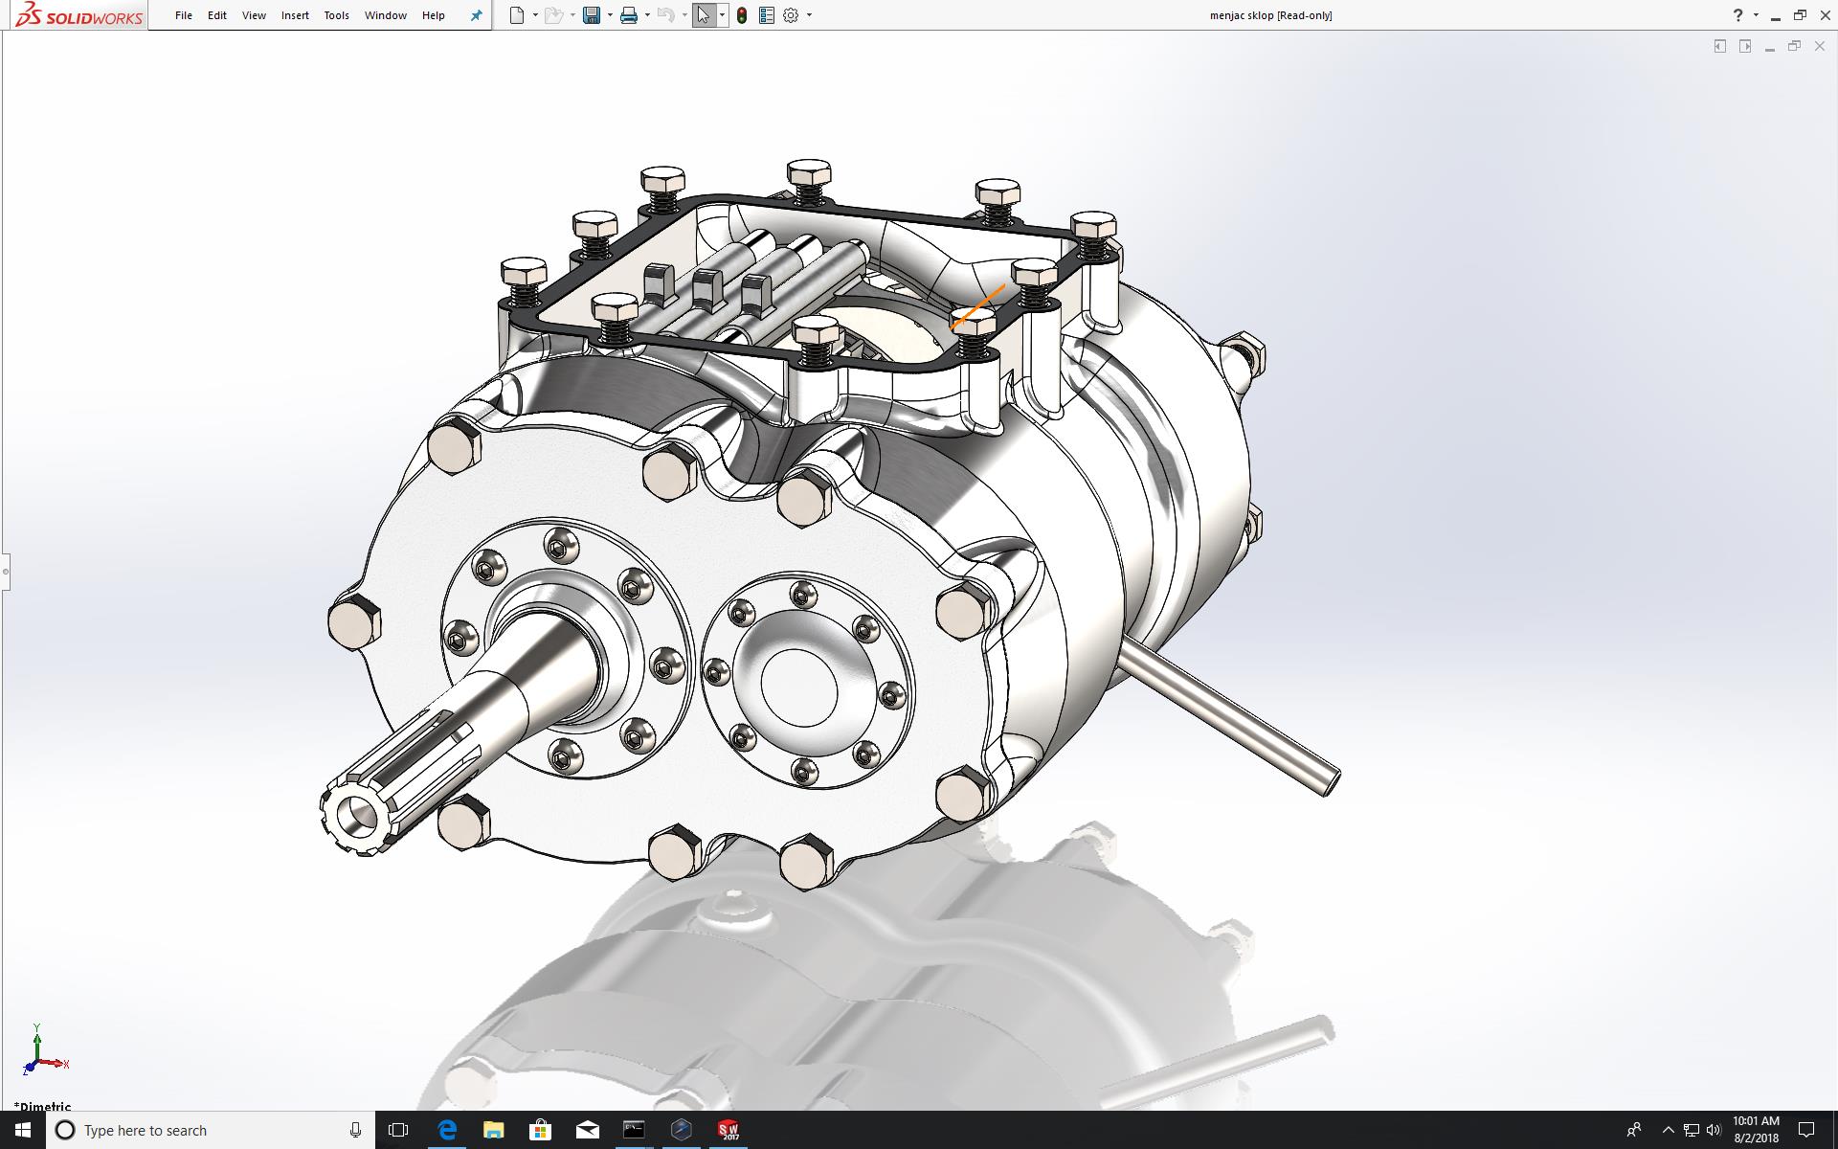Open SolidWorks 2017 in taskbar
Image resolution: width=1838 pixels, height=1149 pixels.
(728, 1130)
